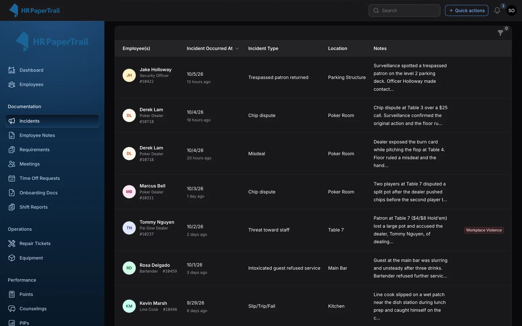
Task: Click the Location column header
Action: (337, 49)
